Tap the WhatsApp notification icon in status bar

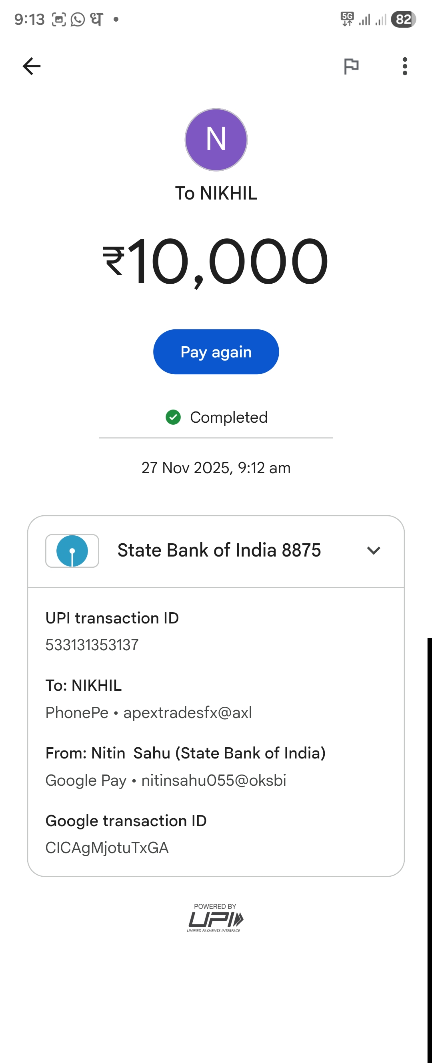[x=78, y=19]
